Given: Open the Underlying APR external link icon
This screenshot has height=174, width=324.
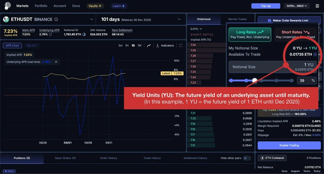Looking at the screenshot, I should click(50, 34).
